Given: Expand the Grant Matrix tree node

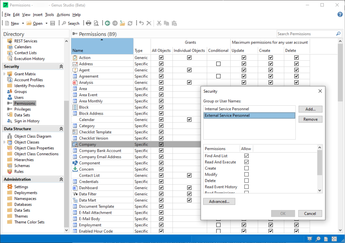Looking at the screenshot, I should click(5, 74).
